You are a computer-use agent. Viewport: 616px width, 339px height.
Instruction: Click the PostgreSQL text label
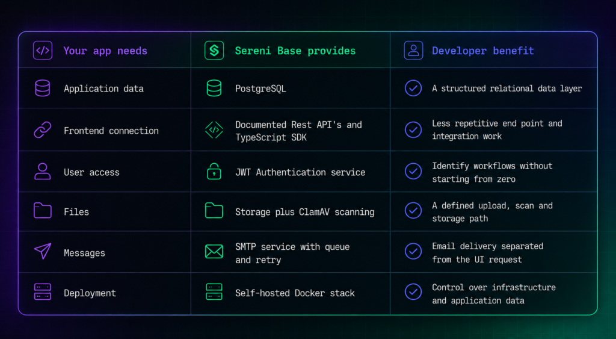pyautogui.click(x=260, y=89)
